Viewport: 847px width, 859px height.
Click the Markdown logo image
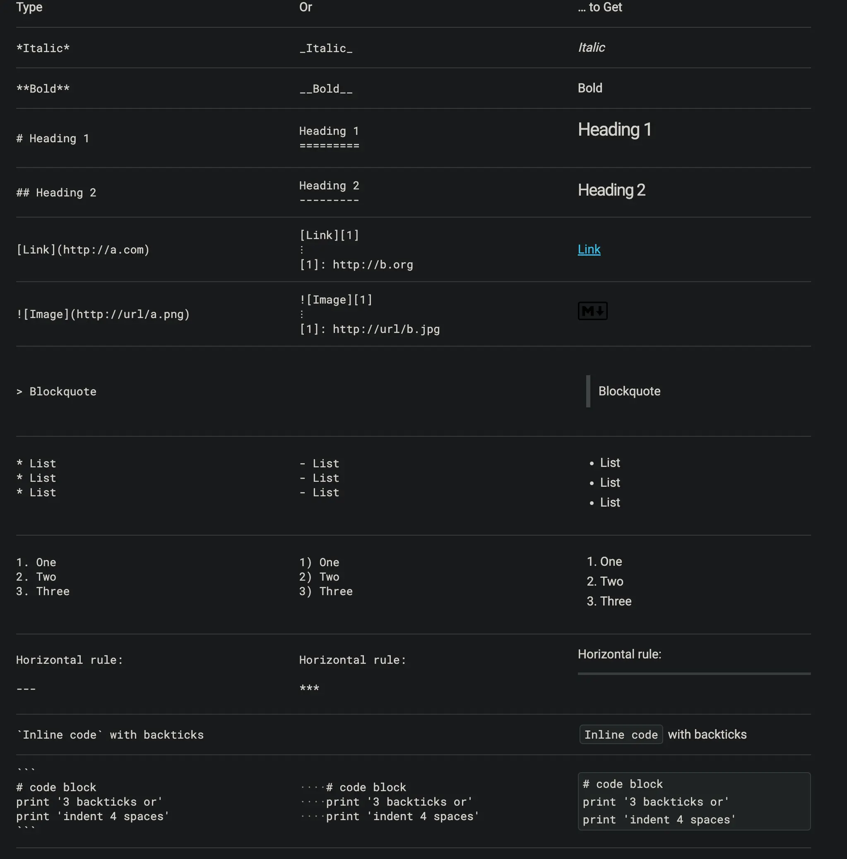point(592,311)
